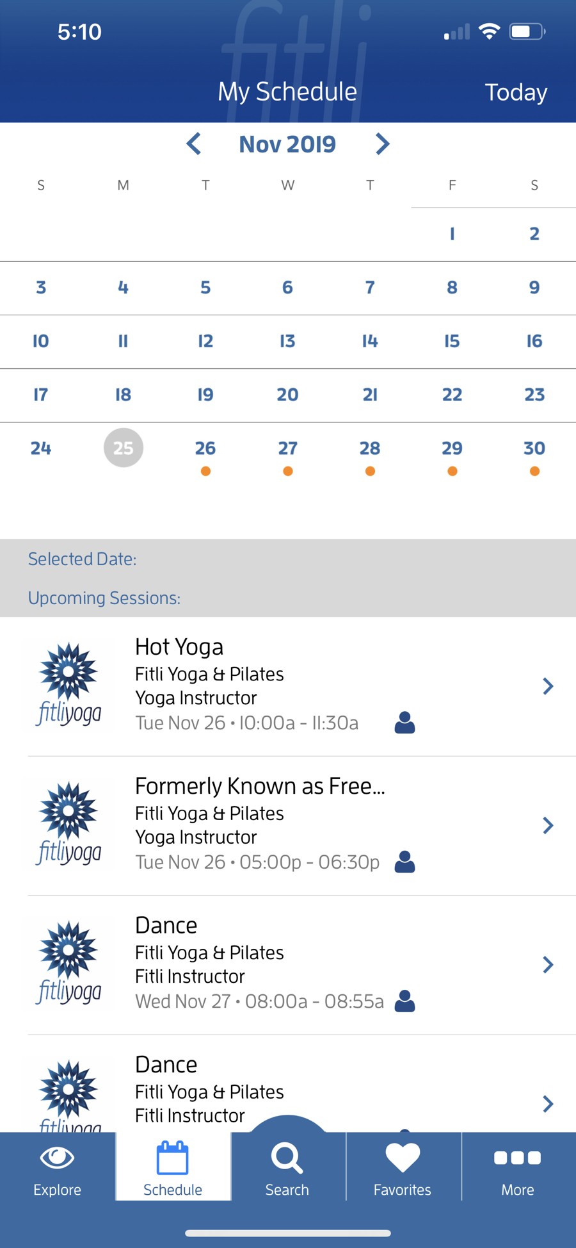Pick November 30 on the calendar
Image resolution: width=576 pixels, height=1248 pixels.
click(534, 448)
